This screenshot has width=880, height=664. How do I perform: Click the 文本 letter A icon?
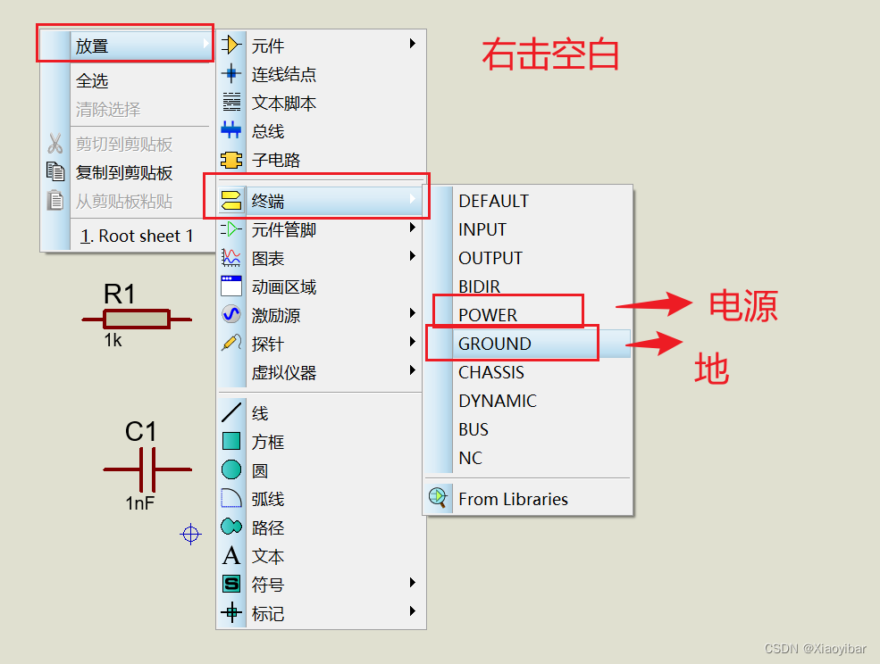click(231, 556)
